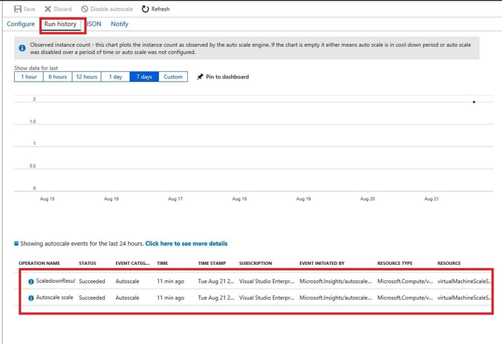Switch to the Run history tab
This screenshot has height=344, width=502.
(60, 24)
